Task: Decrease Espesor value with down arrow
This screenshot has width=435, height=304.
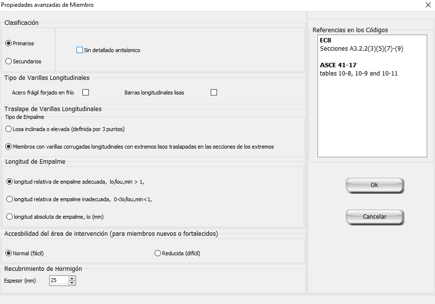Action: 72,283
